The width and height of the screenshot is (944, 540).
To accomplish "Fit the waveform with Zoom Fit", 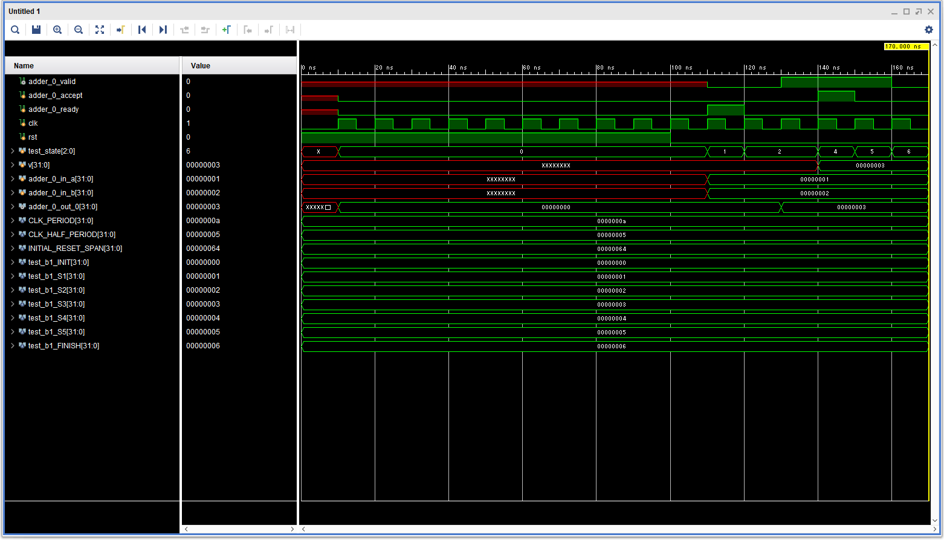I will pyautogui.click(x=100, y=30).
